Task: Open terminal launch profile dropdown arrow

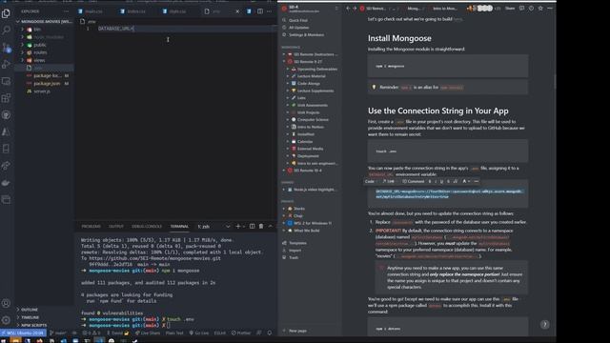Action: coord(244,227)
